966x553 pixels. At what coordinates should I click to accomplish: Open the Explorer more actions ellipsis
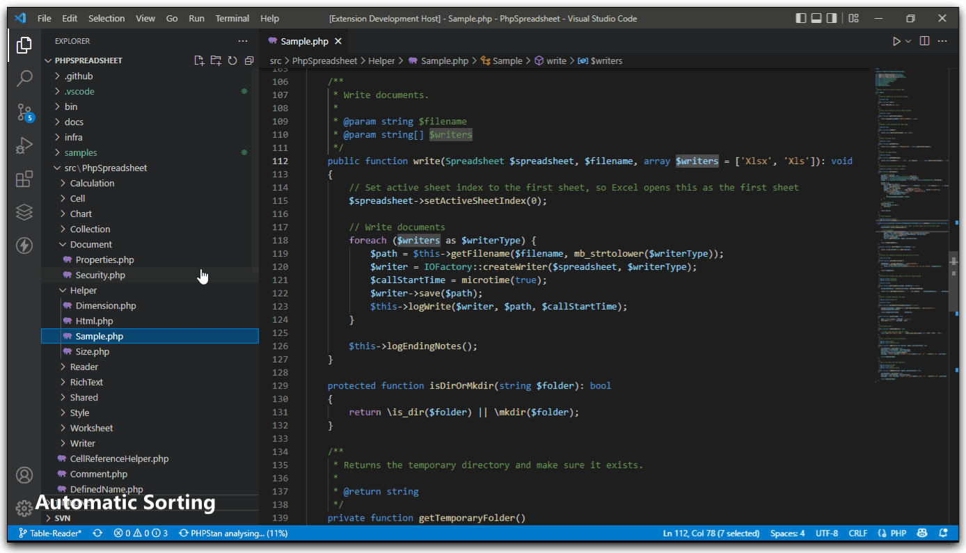[242, 41]
